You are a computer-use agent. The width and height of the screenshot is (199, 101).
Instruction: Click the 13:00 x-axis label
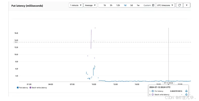pos(115,84)
